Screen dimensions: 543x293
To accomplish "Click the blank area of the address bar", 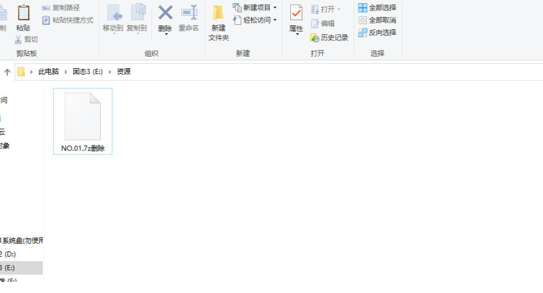I will (x=336, y=71).
